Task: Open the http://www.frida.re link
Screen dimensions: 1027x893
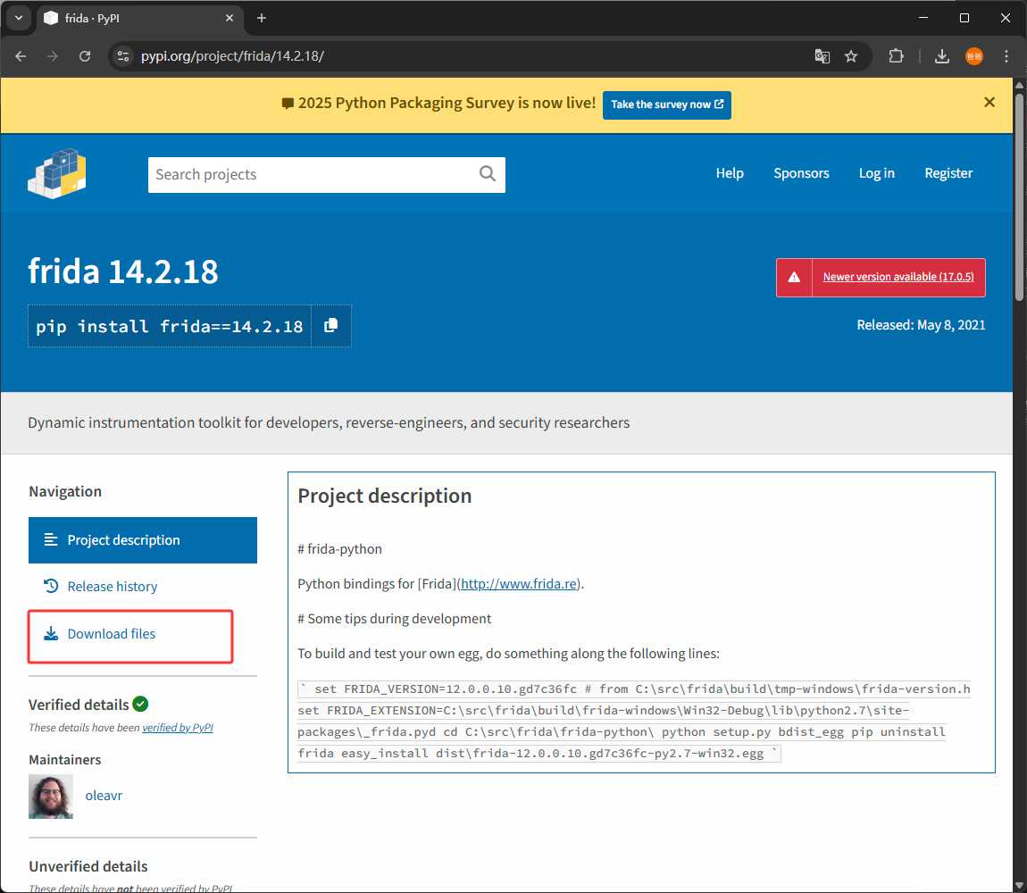Action: [519, 584]
